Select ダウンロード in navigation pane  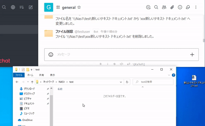[27, 89]
